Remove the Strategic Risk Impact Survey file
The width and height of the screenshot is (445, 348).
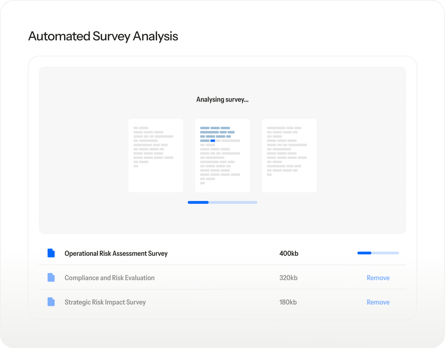[378, 302]
